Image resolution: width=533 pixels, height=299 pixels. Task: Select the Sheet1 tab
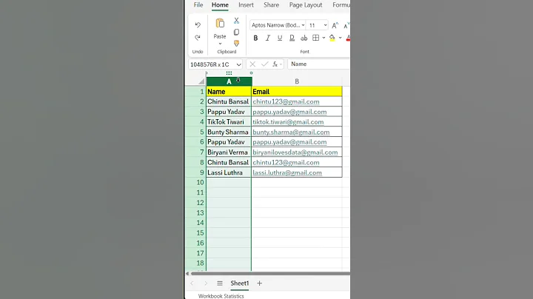click(240, 283)
